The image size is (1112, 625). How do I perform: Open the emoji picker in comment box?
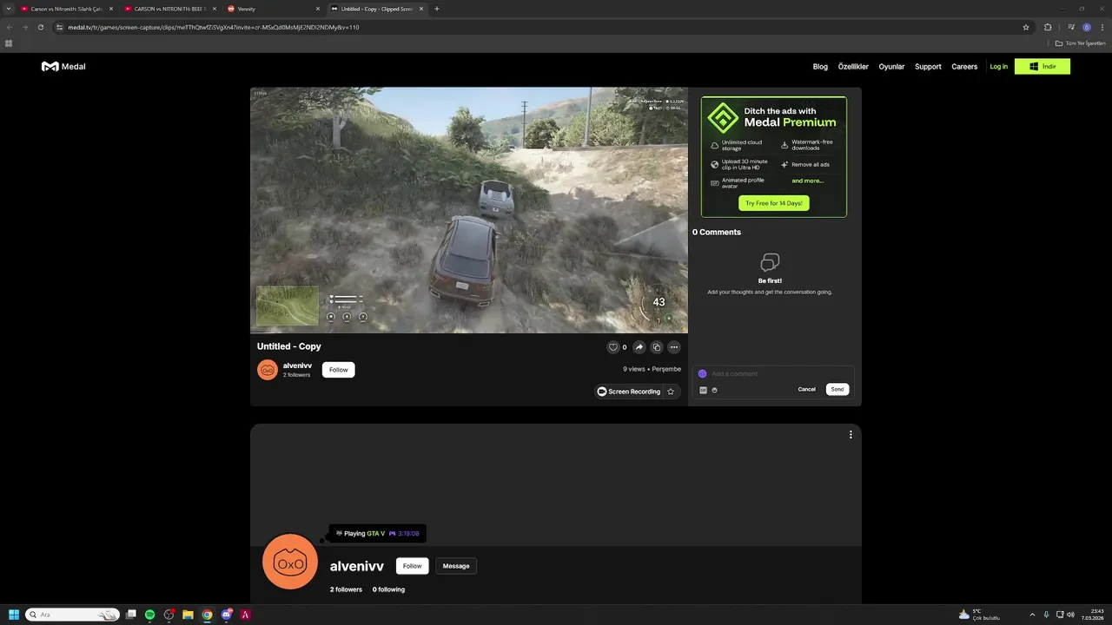(715, 390)
